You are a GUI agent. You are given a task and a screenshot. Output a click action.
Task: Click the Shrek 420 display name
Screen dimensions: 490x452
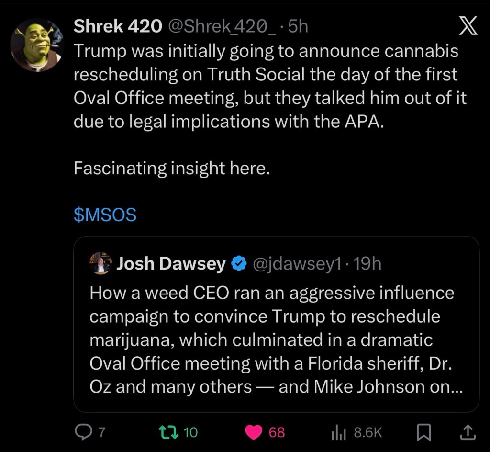pos(118,27)
